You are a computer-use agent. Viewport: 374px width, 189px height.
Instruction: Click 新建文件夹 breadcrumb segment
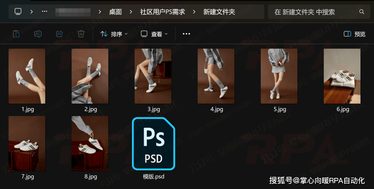pyautogui.click(x=219, y=12)
